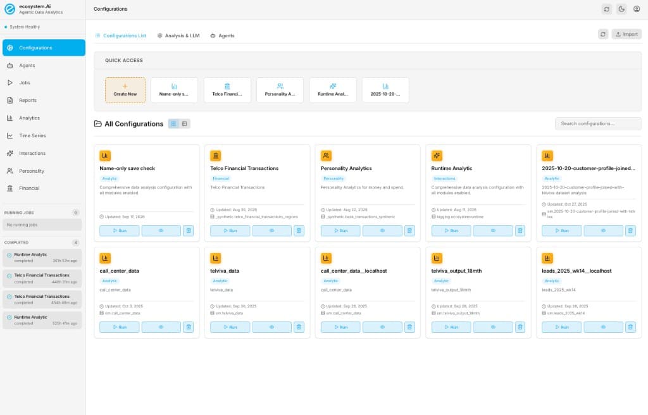Run the Personality Analytics configuration

click(340, 231)
